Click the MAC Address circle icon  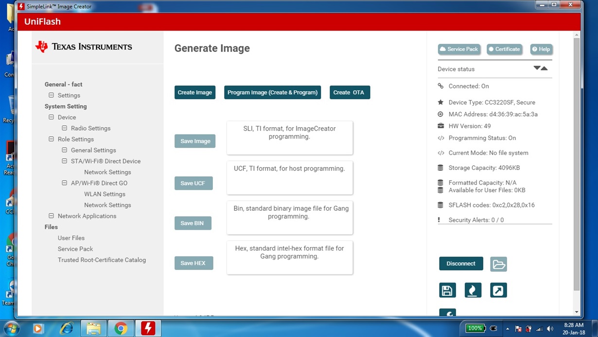440,114
